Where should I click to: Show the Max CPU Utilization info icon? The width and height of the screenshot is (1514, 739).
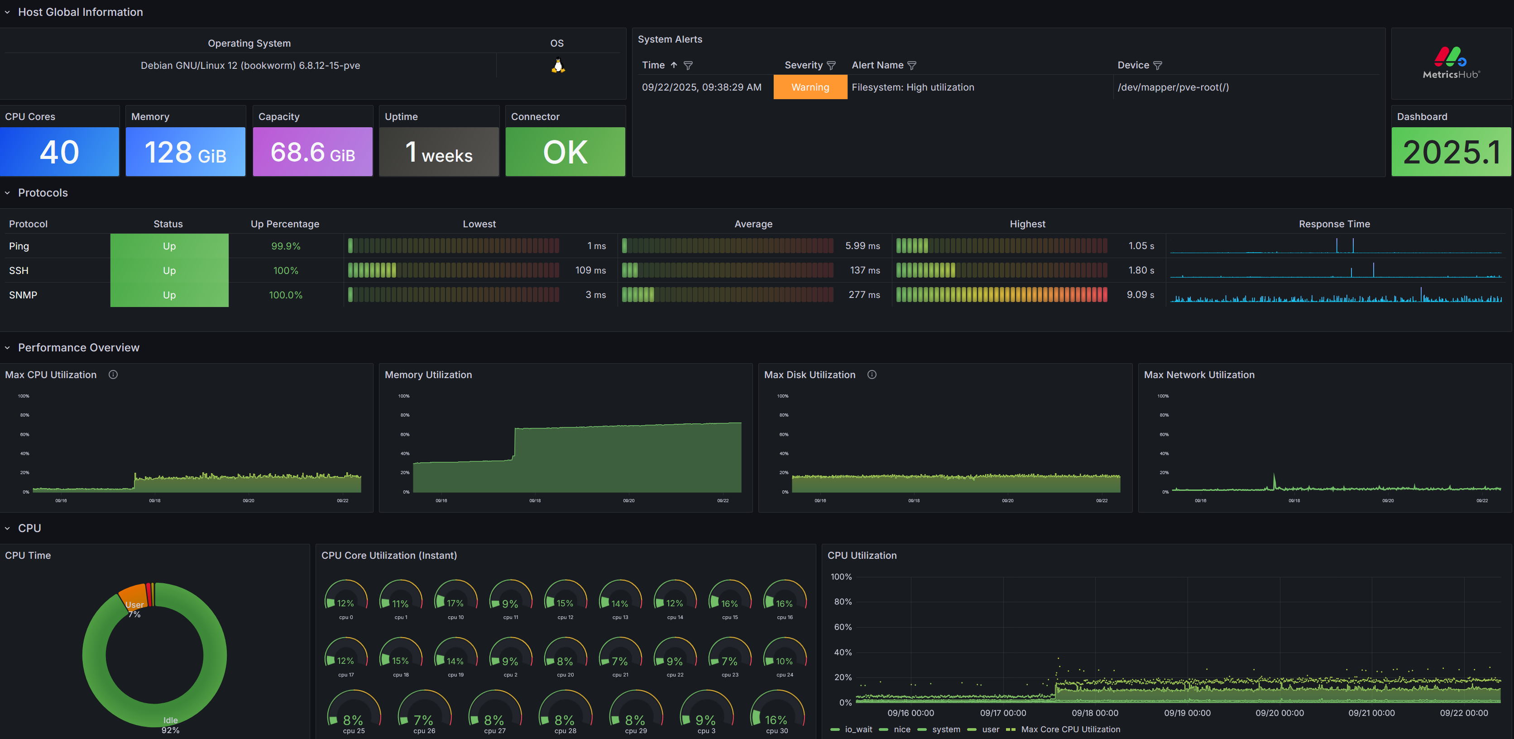[x=114, y=374]
